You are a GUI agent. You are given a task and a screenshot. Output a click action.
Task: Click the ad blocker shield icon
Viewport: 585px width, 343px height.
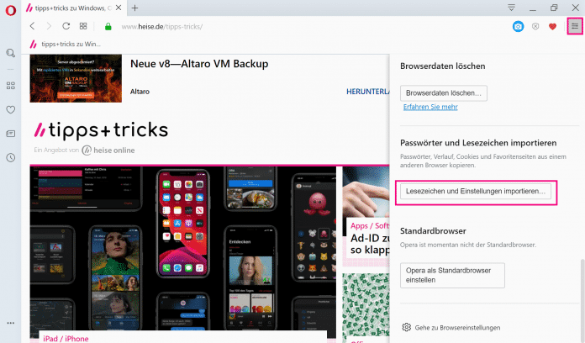tap(535, 26)
